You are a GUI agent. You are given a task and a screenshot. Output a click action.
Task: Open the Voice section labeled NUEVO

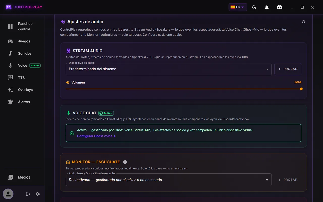click(22, 65)
